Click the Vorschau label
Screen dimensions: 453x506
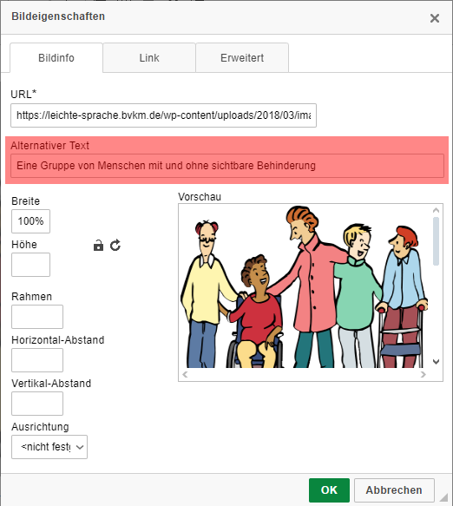200,197
